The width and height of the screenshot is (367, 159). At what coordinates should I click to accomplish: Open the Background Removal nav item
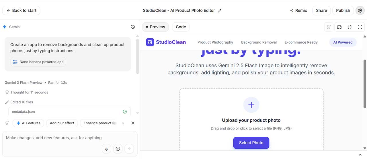point(259,42)
